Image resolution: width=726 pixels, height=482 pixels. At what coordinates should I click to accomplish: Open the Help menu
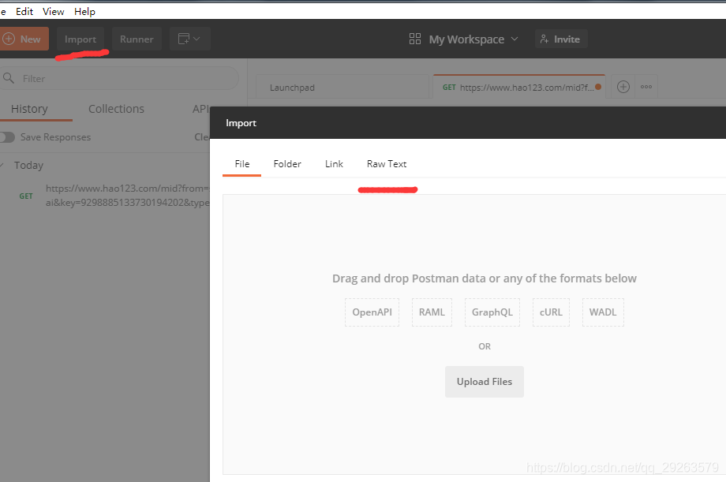point(84,12)
